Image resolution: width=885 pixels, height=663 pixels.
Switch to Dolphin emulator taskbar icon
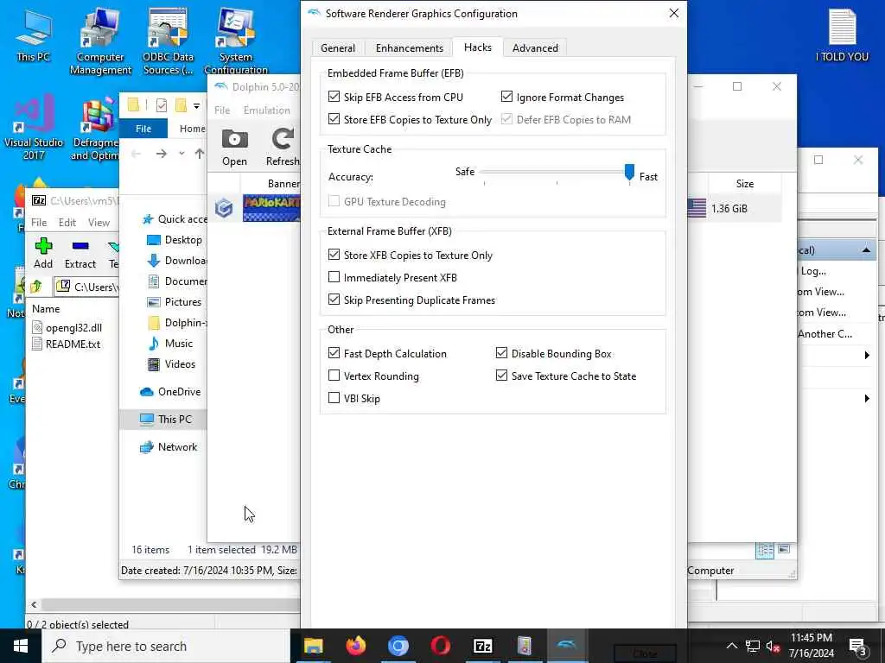pos(567,646)
